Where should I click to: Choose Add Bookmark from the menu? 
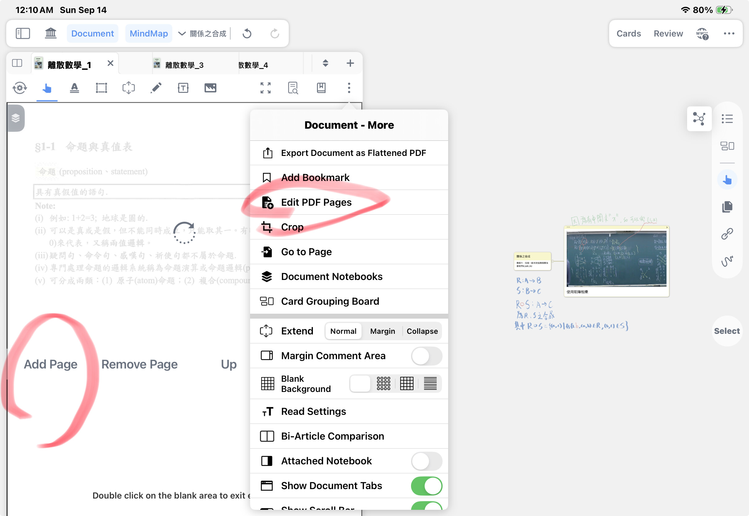(349, 178)
